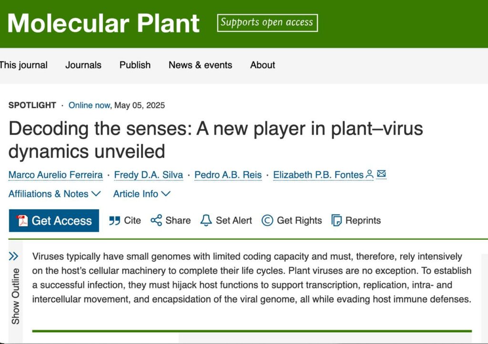Open the About menu
The image size is (488, 344).
pos(263,65)
